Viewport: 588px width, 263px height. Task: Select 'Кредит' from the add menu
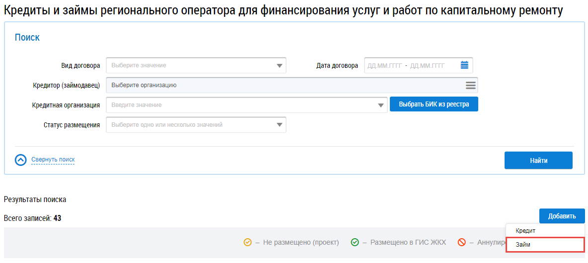tap(525, 231)
